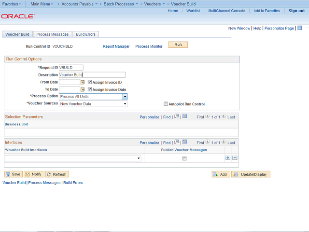Open the MultiChannel Console link
This screenshot has height=232, width=309.
(x=227, y=11)
